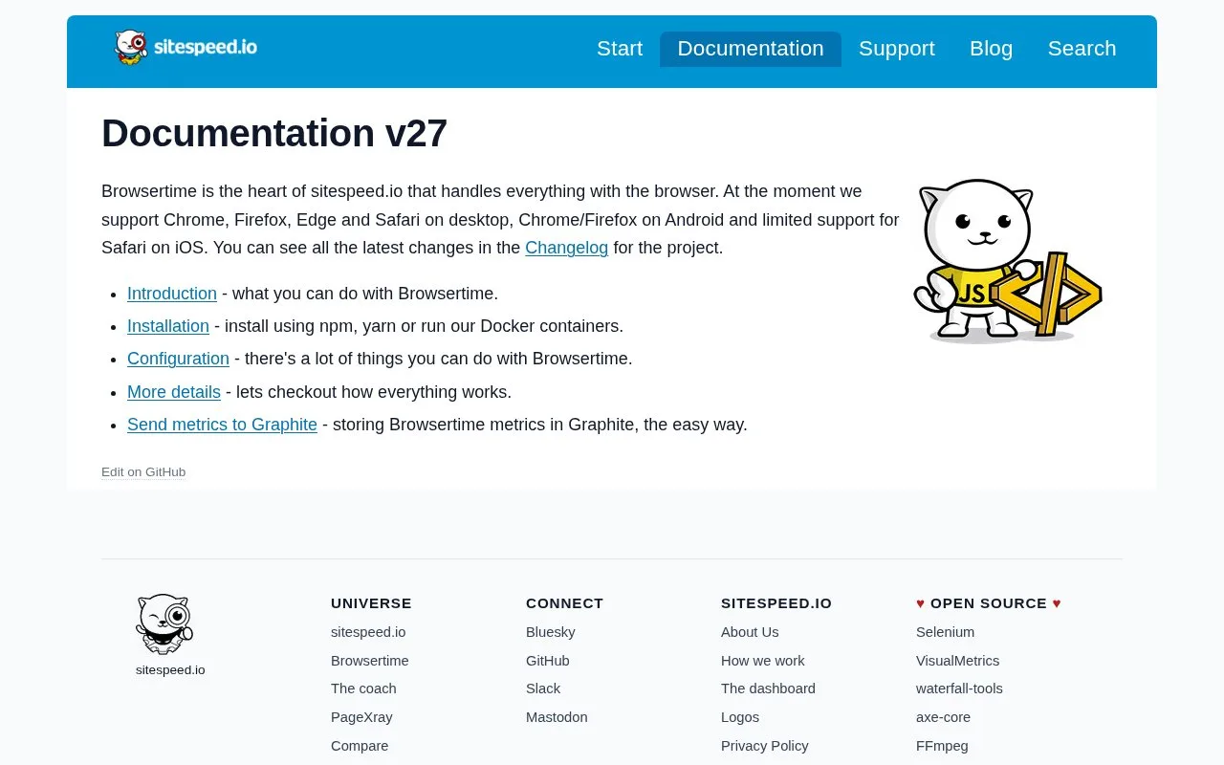Open axe-core footer link
1224x765 pixels.
point(943,717)
